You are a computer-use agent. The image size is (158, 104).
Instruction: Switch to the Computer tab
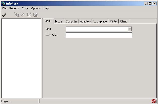pyautogui.click(x=71, y=21)
